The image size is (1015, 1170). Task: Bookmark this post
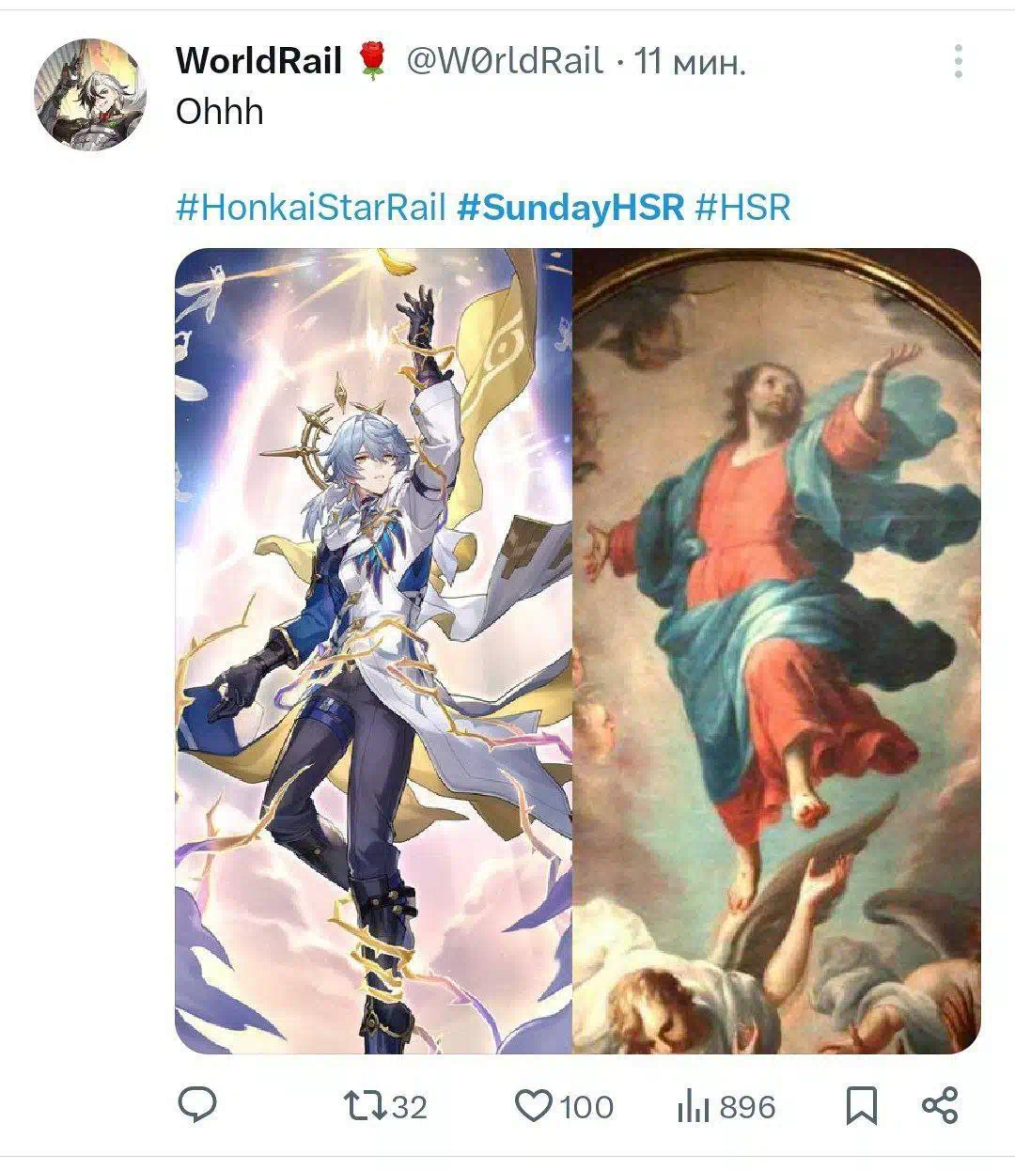click(862, 1106)
